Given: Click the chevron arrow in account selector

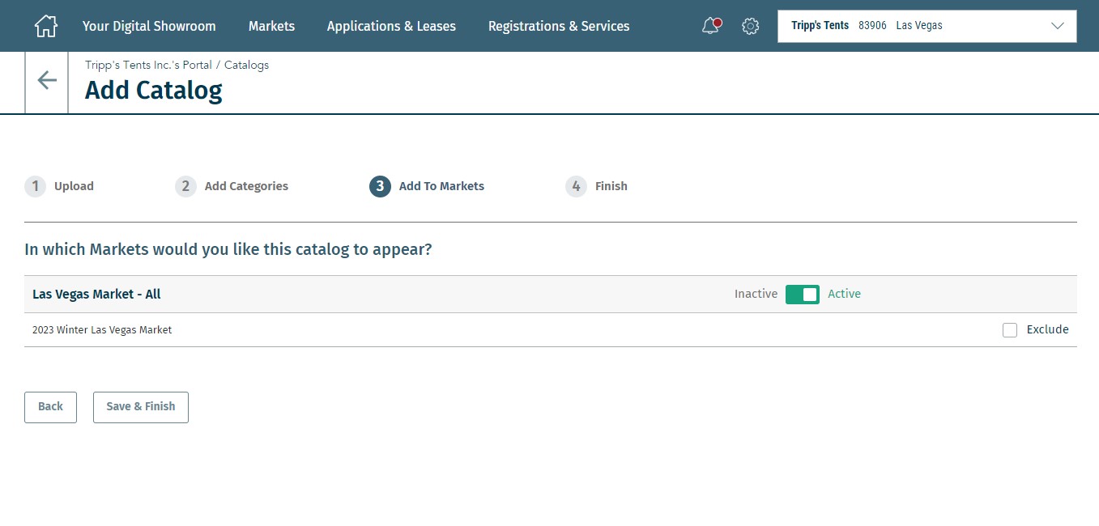Looking at the screenshot, I should point(1057,26).
